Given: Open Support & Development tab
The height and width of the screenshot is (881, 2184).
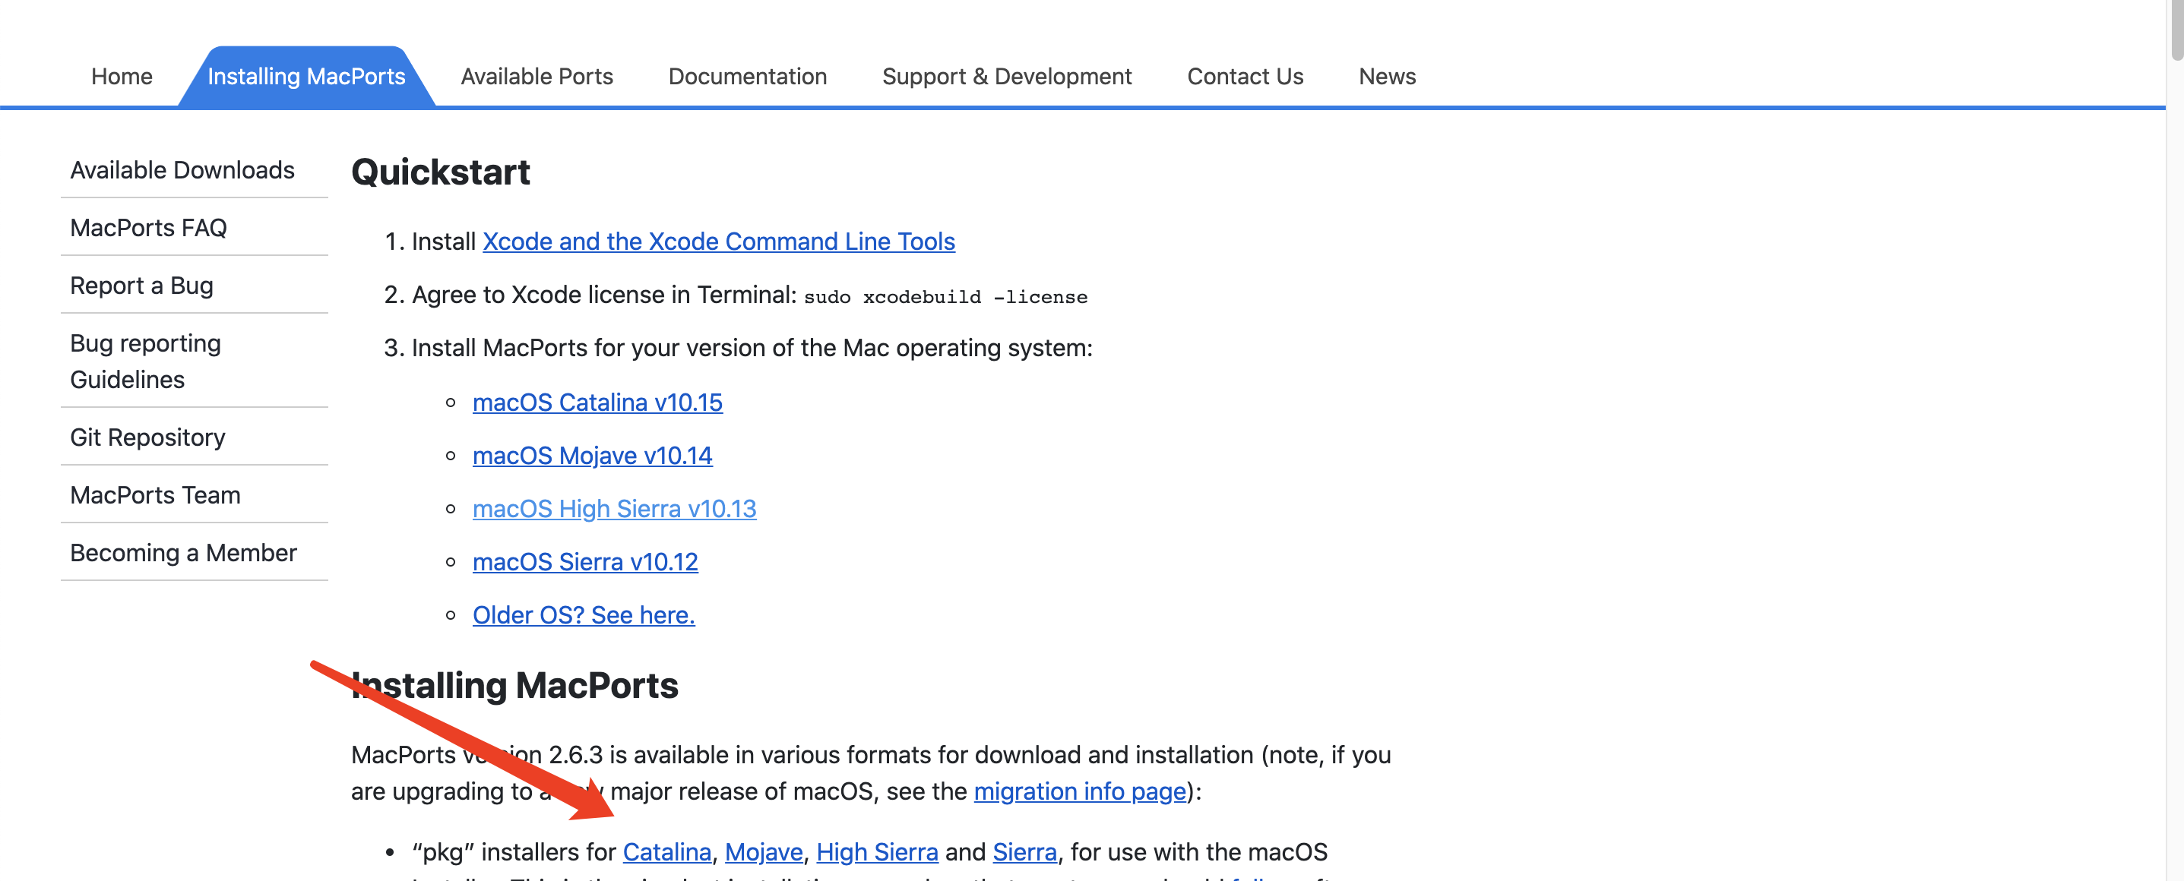Looking at the screenshot, I should tap(1006, 76).
